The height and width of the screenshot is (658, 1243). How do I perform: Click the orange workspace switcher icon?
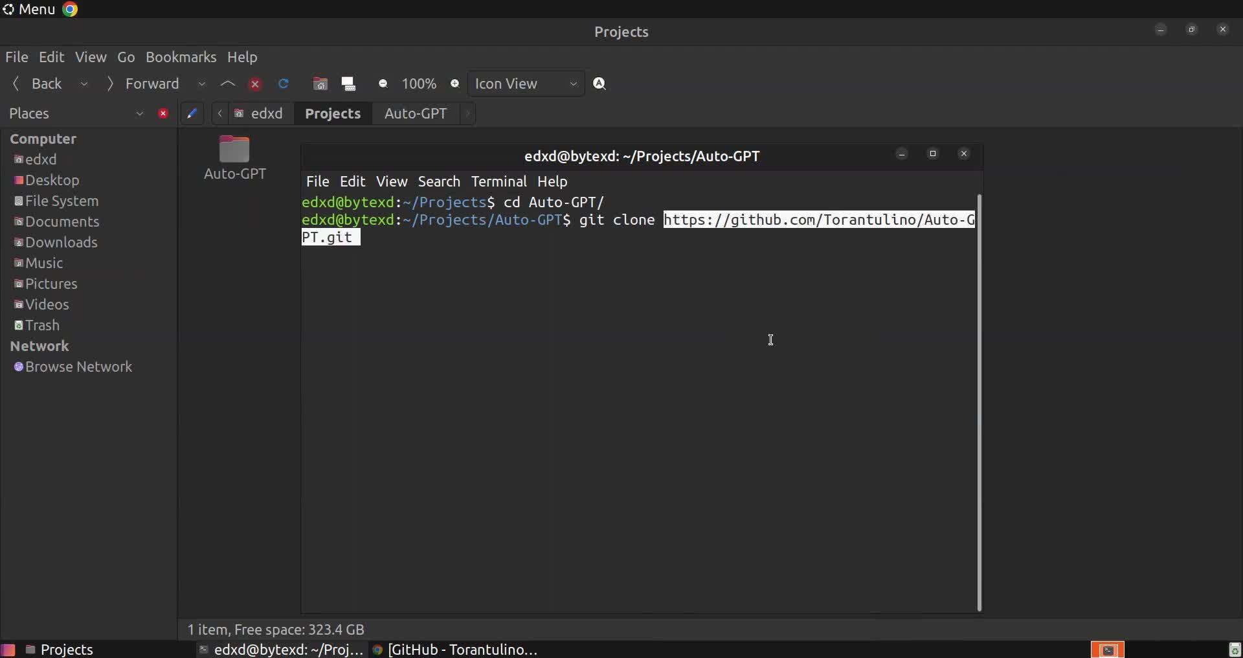coord(1108,650)
